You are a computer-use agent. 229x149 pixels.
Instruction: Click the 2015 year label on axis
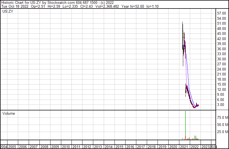pos(119,147)
